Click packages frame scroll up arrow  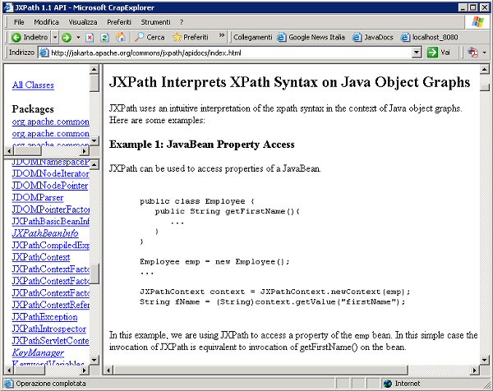click(94, 69)
